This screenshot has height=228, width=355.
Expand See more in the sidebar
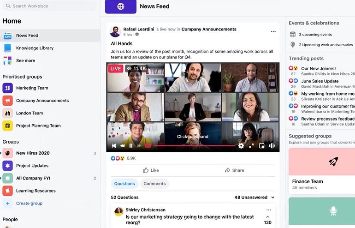[x=50, y=60]
